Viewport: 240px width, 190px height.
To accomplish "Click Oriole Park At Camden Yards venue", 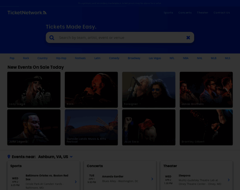I will point(45,186).
